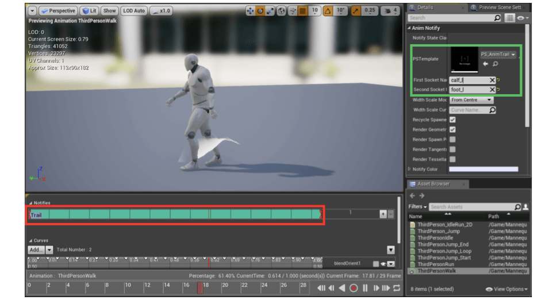Expand the Notify Color property
Screen dimensions: 553x300
point(409,169)
